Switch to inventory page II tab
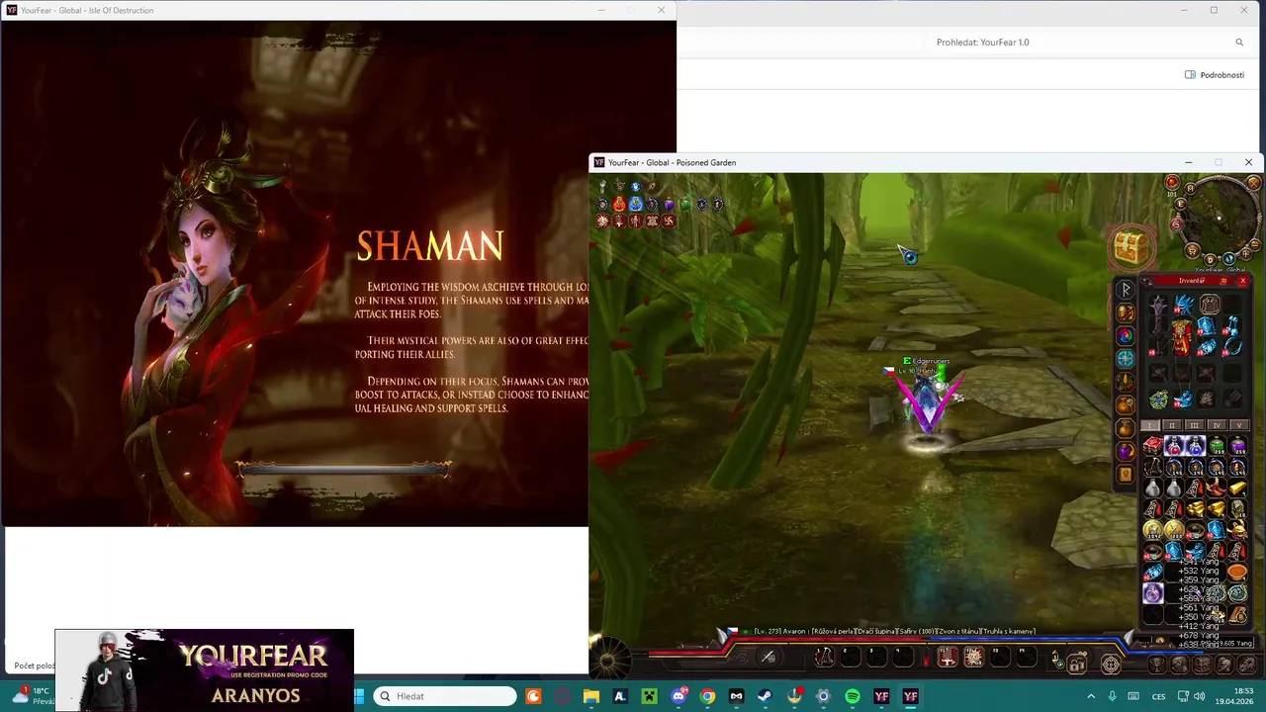This screenshot has width=1266, height=712. point(1172,425)
